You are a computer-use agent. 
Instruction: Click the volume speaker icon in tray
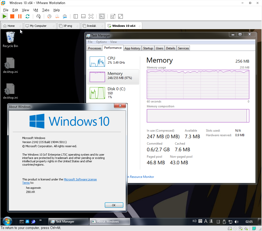[x=237, y=222]
